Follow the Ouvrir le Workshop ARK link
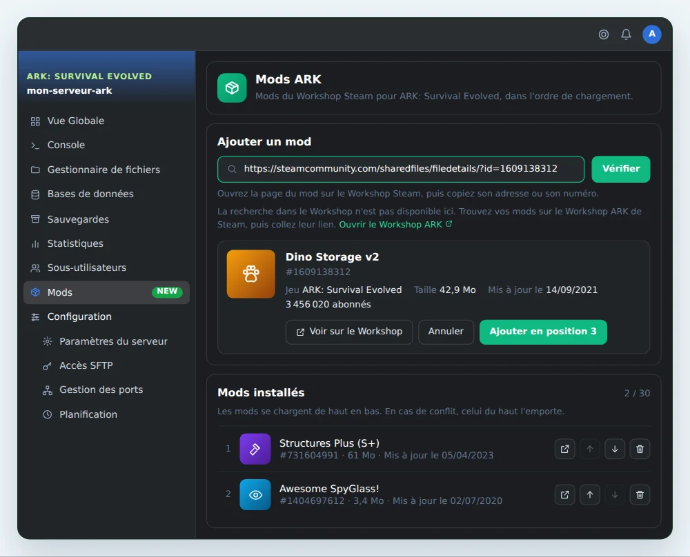690x557 pixels. click(395, 225)
